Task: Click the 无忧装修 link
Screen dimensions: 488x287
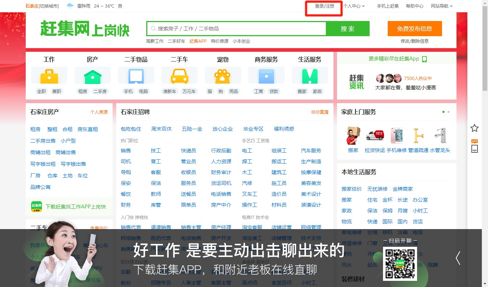Action: (x=377, y=189)
